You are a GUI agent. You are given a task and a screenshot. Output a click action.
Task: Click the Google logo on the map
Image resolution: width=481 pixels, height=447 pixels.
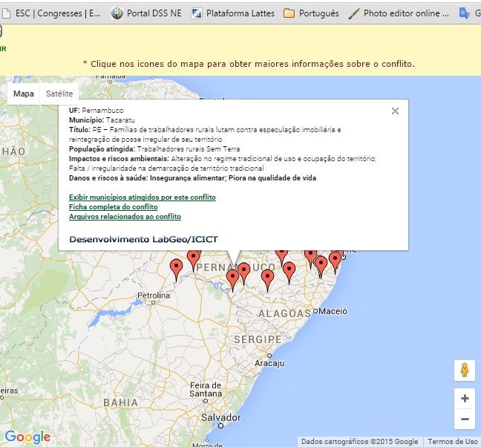click(x=27, y=437)
